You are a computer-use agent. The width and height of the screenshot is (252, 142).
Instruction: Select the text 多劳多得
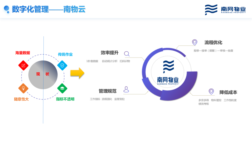[x=204, y=100]
